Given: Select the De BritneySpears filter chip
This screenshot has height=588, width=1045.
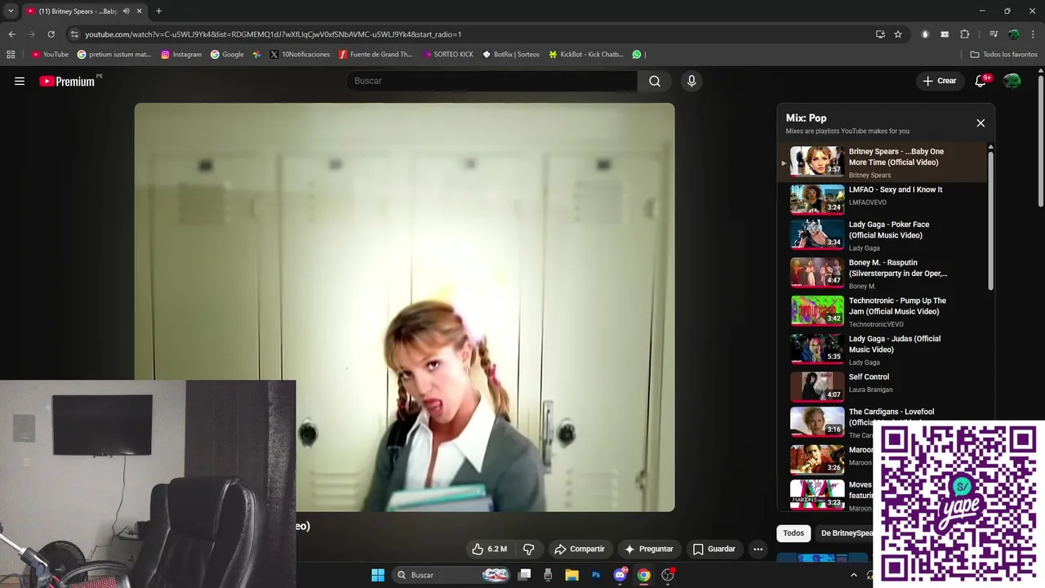Looking at the screenshot, I should [846, 533].
